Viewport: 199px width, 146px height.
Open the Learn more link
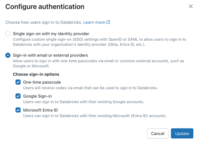94,22
